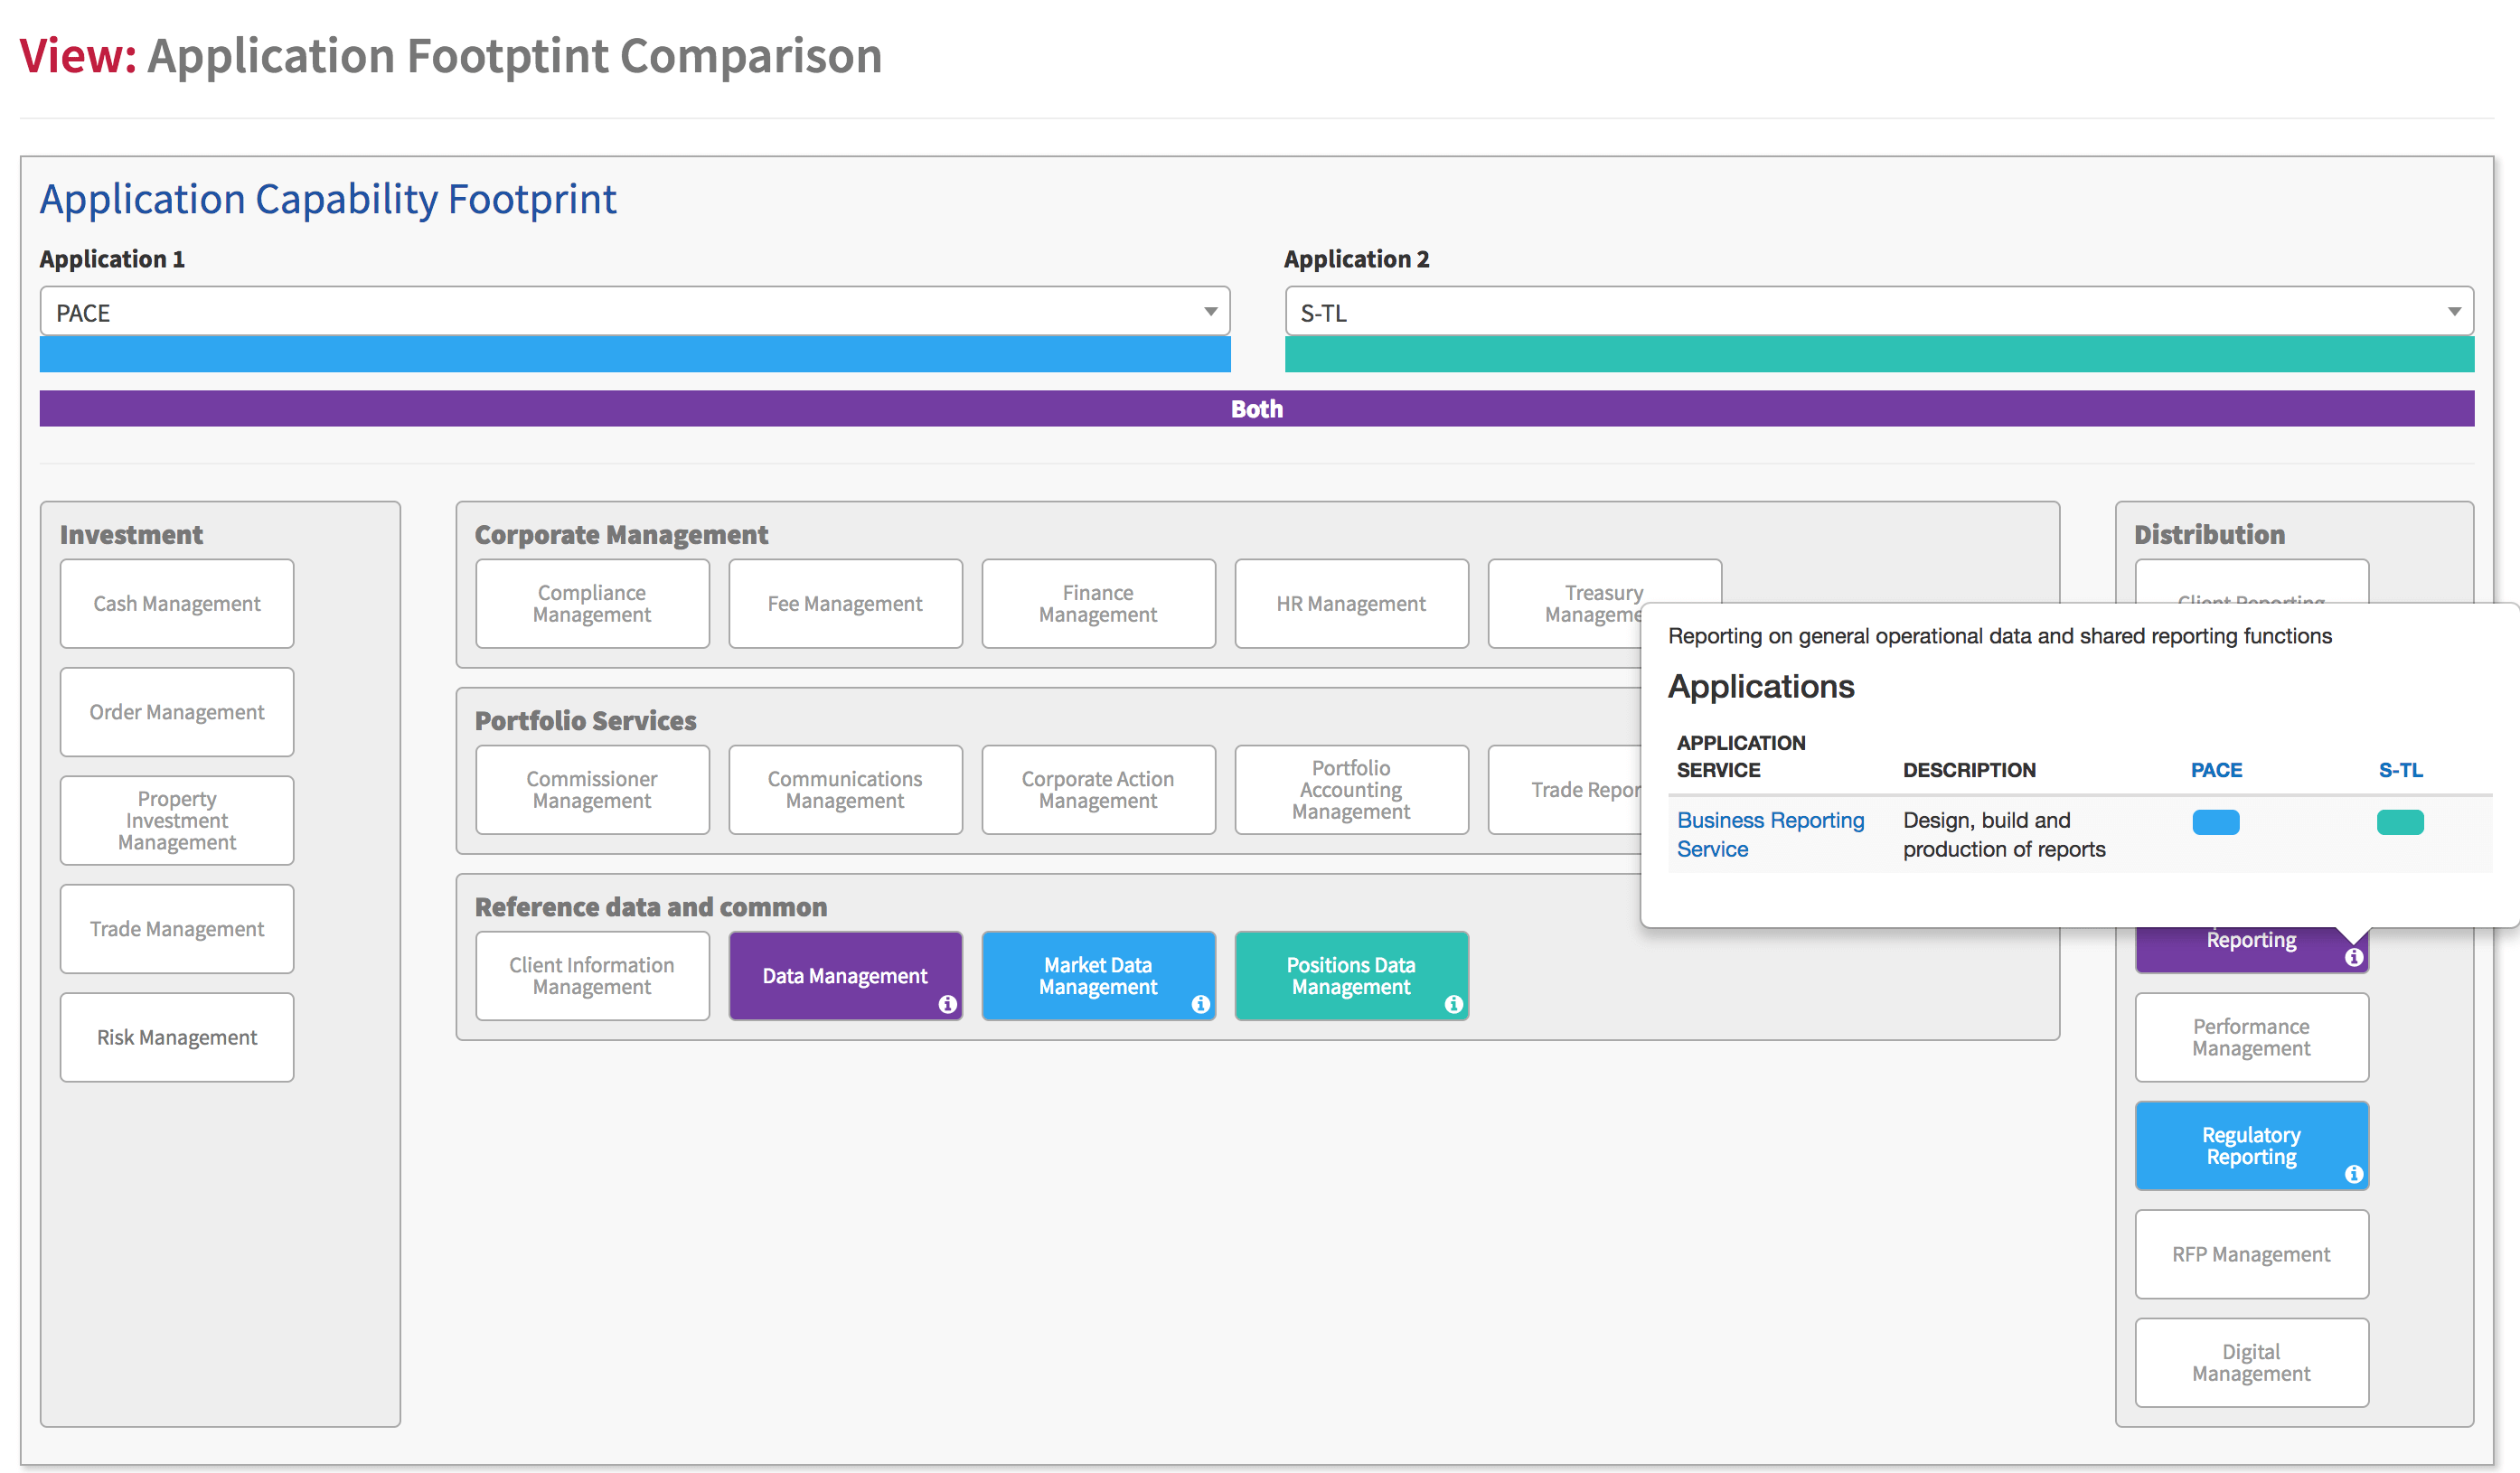Image resolution: width=2520 pixels, height=1473 pixels.
Task: Click info icon on Regulatory Reporting tile
Action: coord(2354,1174)
